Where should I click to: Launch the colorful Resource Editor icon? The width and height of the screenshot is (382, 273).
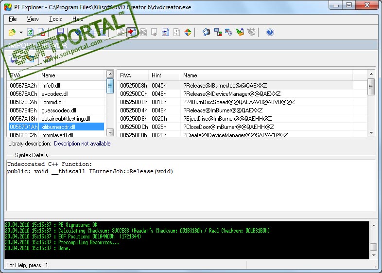[x=188, y=32]
